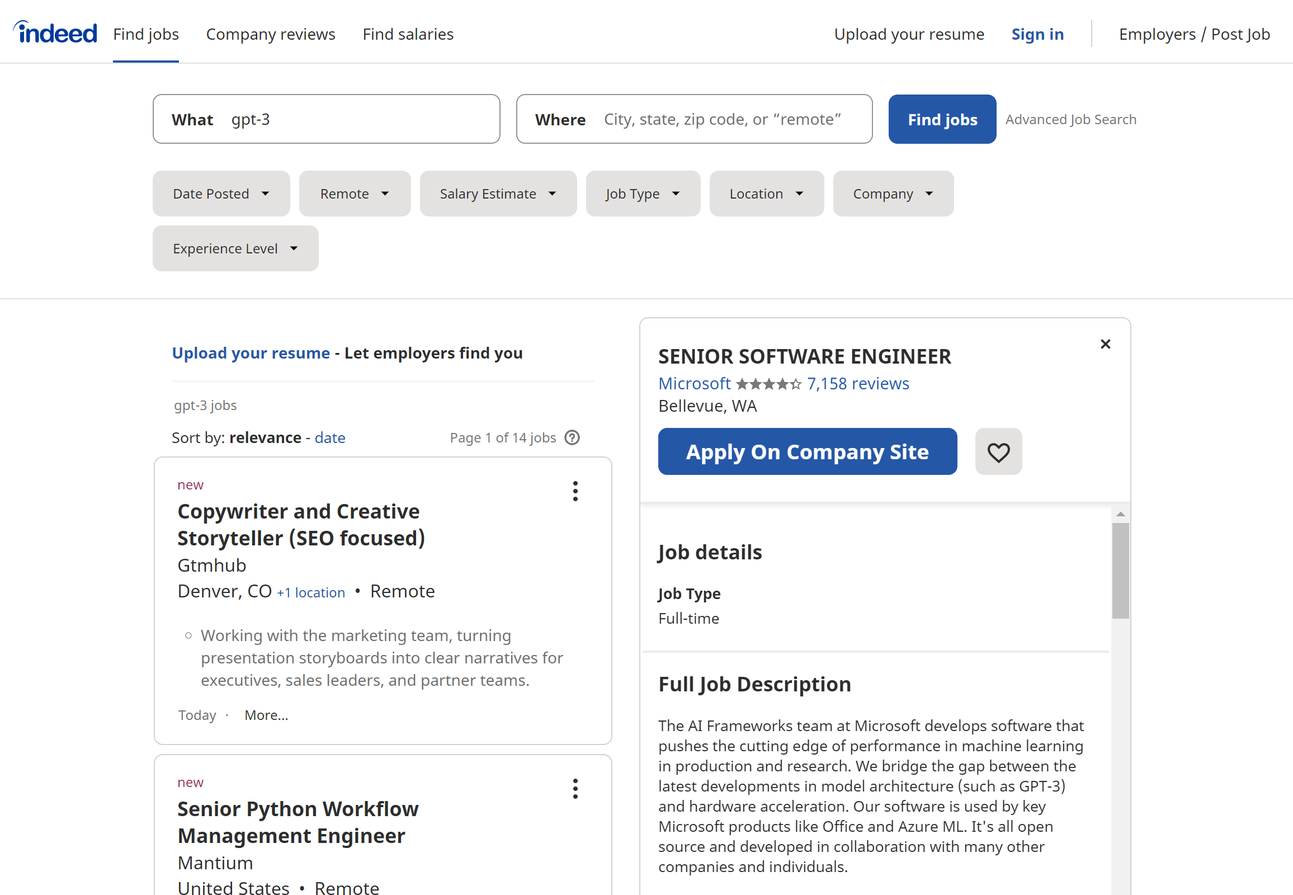
Task: Sort results by date
Action: coord(330,438)
